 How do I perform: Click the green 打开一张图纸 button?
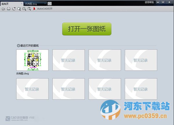point(87,29)
